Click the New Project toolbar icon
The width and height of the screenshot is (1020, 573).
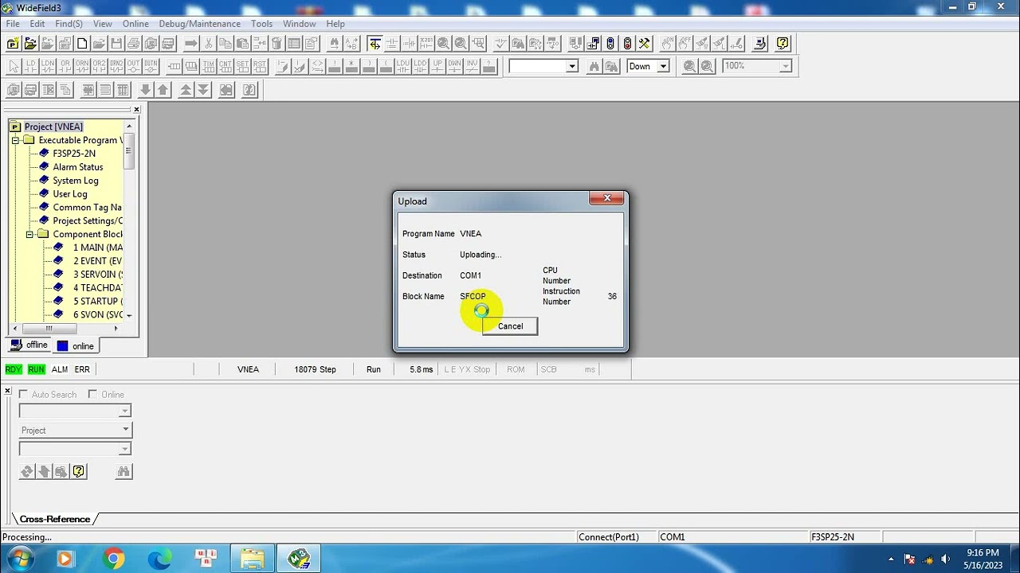[x=13, y=44]
